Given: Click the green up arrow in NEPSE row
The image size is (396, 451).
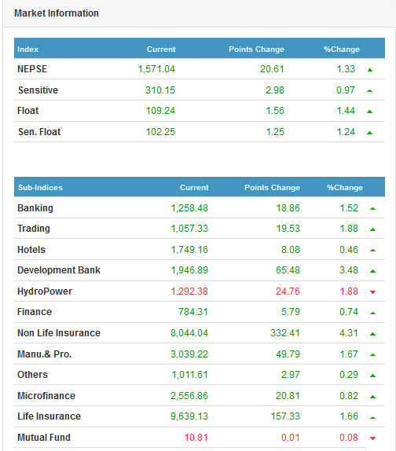Looking at the screenshot, I should pyautogui.click(x=370, y=70).
